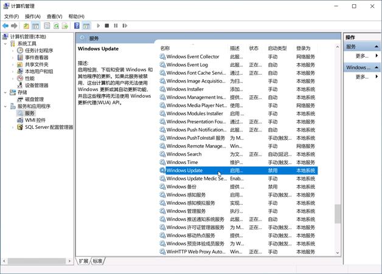The width and height of the screenshot is (382, 274).
Task: Click the Back arrow in the toolbar
Action: click(x=5, y=26)
